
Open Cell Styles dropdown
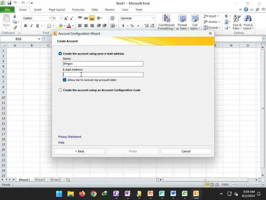(195, 22)
